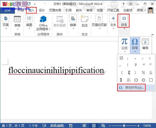Switch to the 开发工具 tab
156x128 pixels.
point(113,10)
